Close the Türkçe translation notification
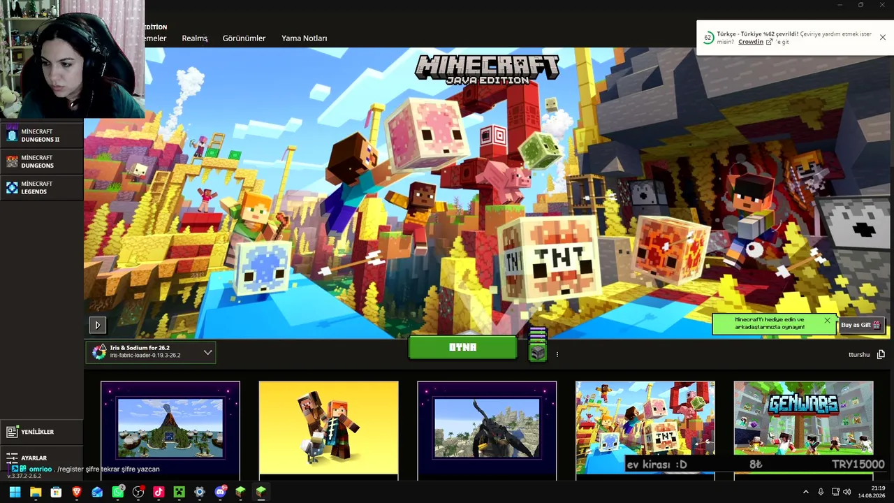 tap(882, 37)
